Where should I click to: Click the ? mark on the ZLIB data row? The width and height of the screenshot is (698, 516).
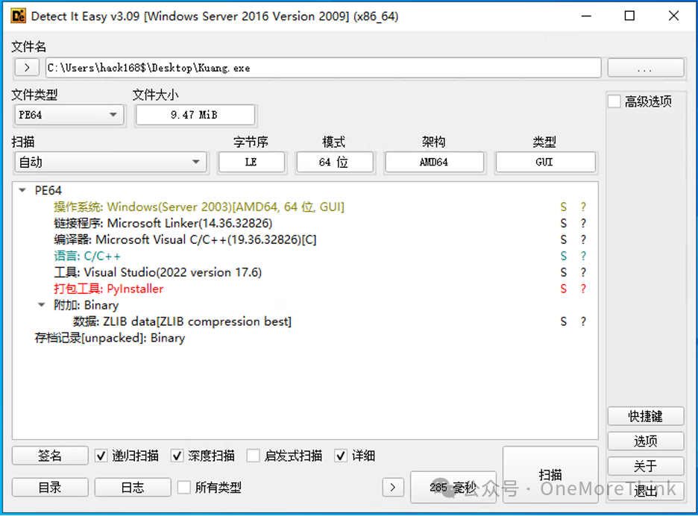tap(583, 321)
